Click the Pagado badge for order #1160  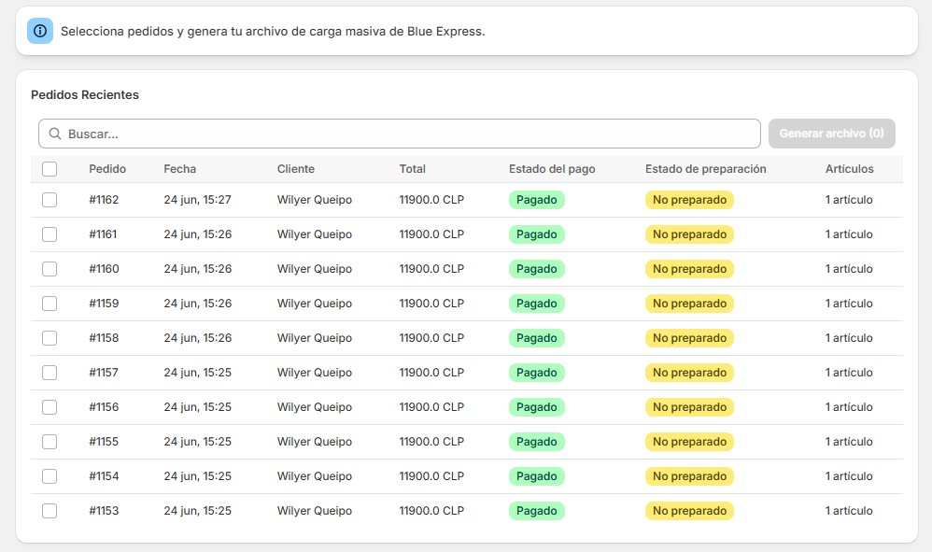pyautogui.click(x=536, y=269)
